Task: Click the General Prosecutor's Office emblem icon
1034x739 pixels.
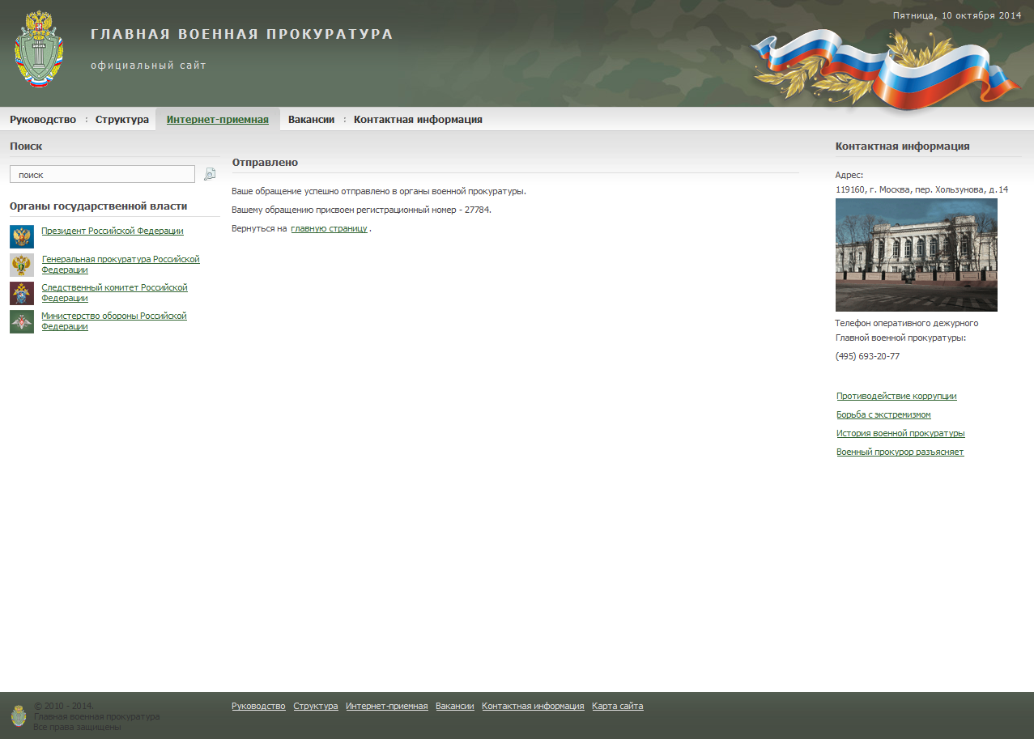Action: [22, 265]
